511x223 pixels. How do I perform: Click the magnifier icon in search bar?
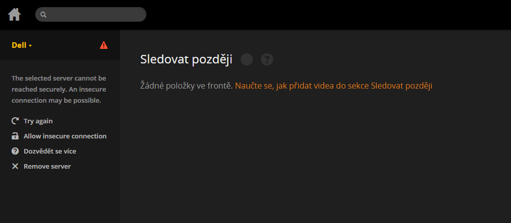point(43,15)
